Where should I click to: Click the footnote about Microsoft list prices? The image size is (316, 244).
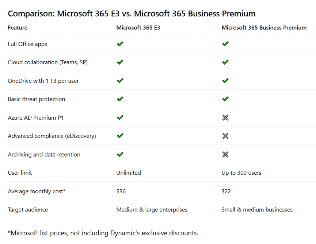click(103, 233)
